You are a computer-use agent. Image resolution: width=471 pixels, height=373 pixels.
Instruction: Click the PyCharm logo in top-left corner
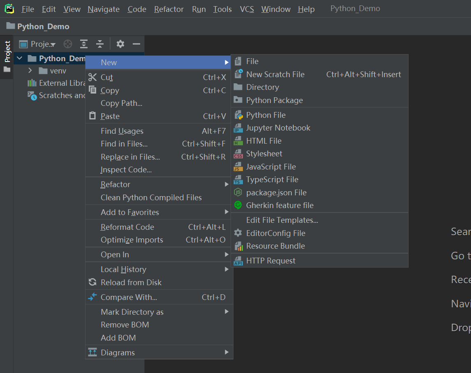[9, 9]
